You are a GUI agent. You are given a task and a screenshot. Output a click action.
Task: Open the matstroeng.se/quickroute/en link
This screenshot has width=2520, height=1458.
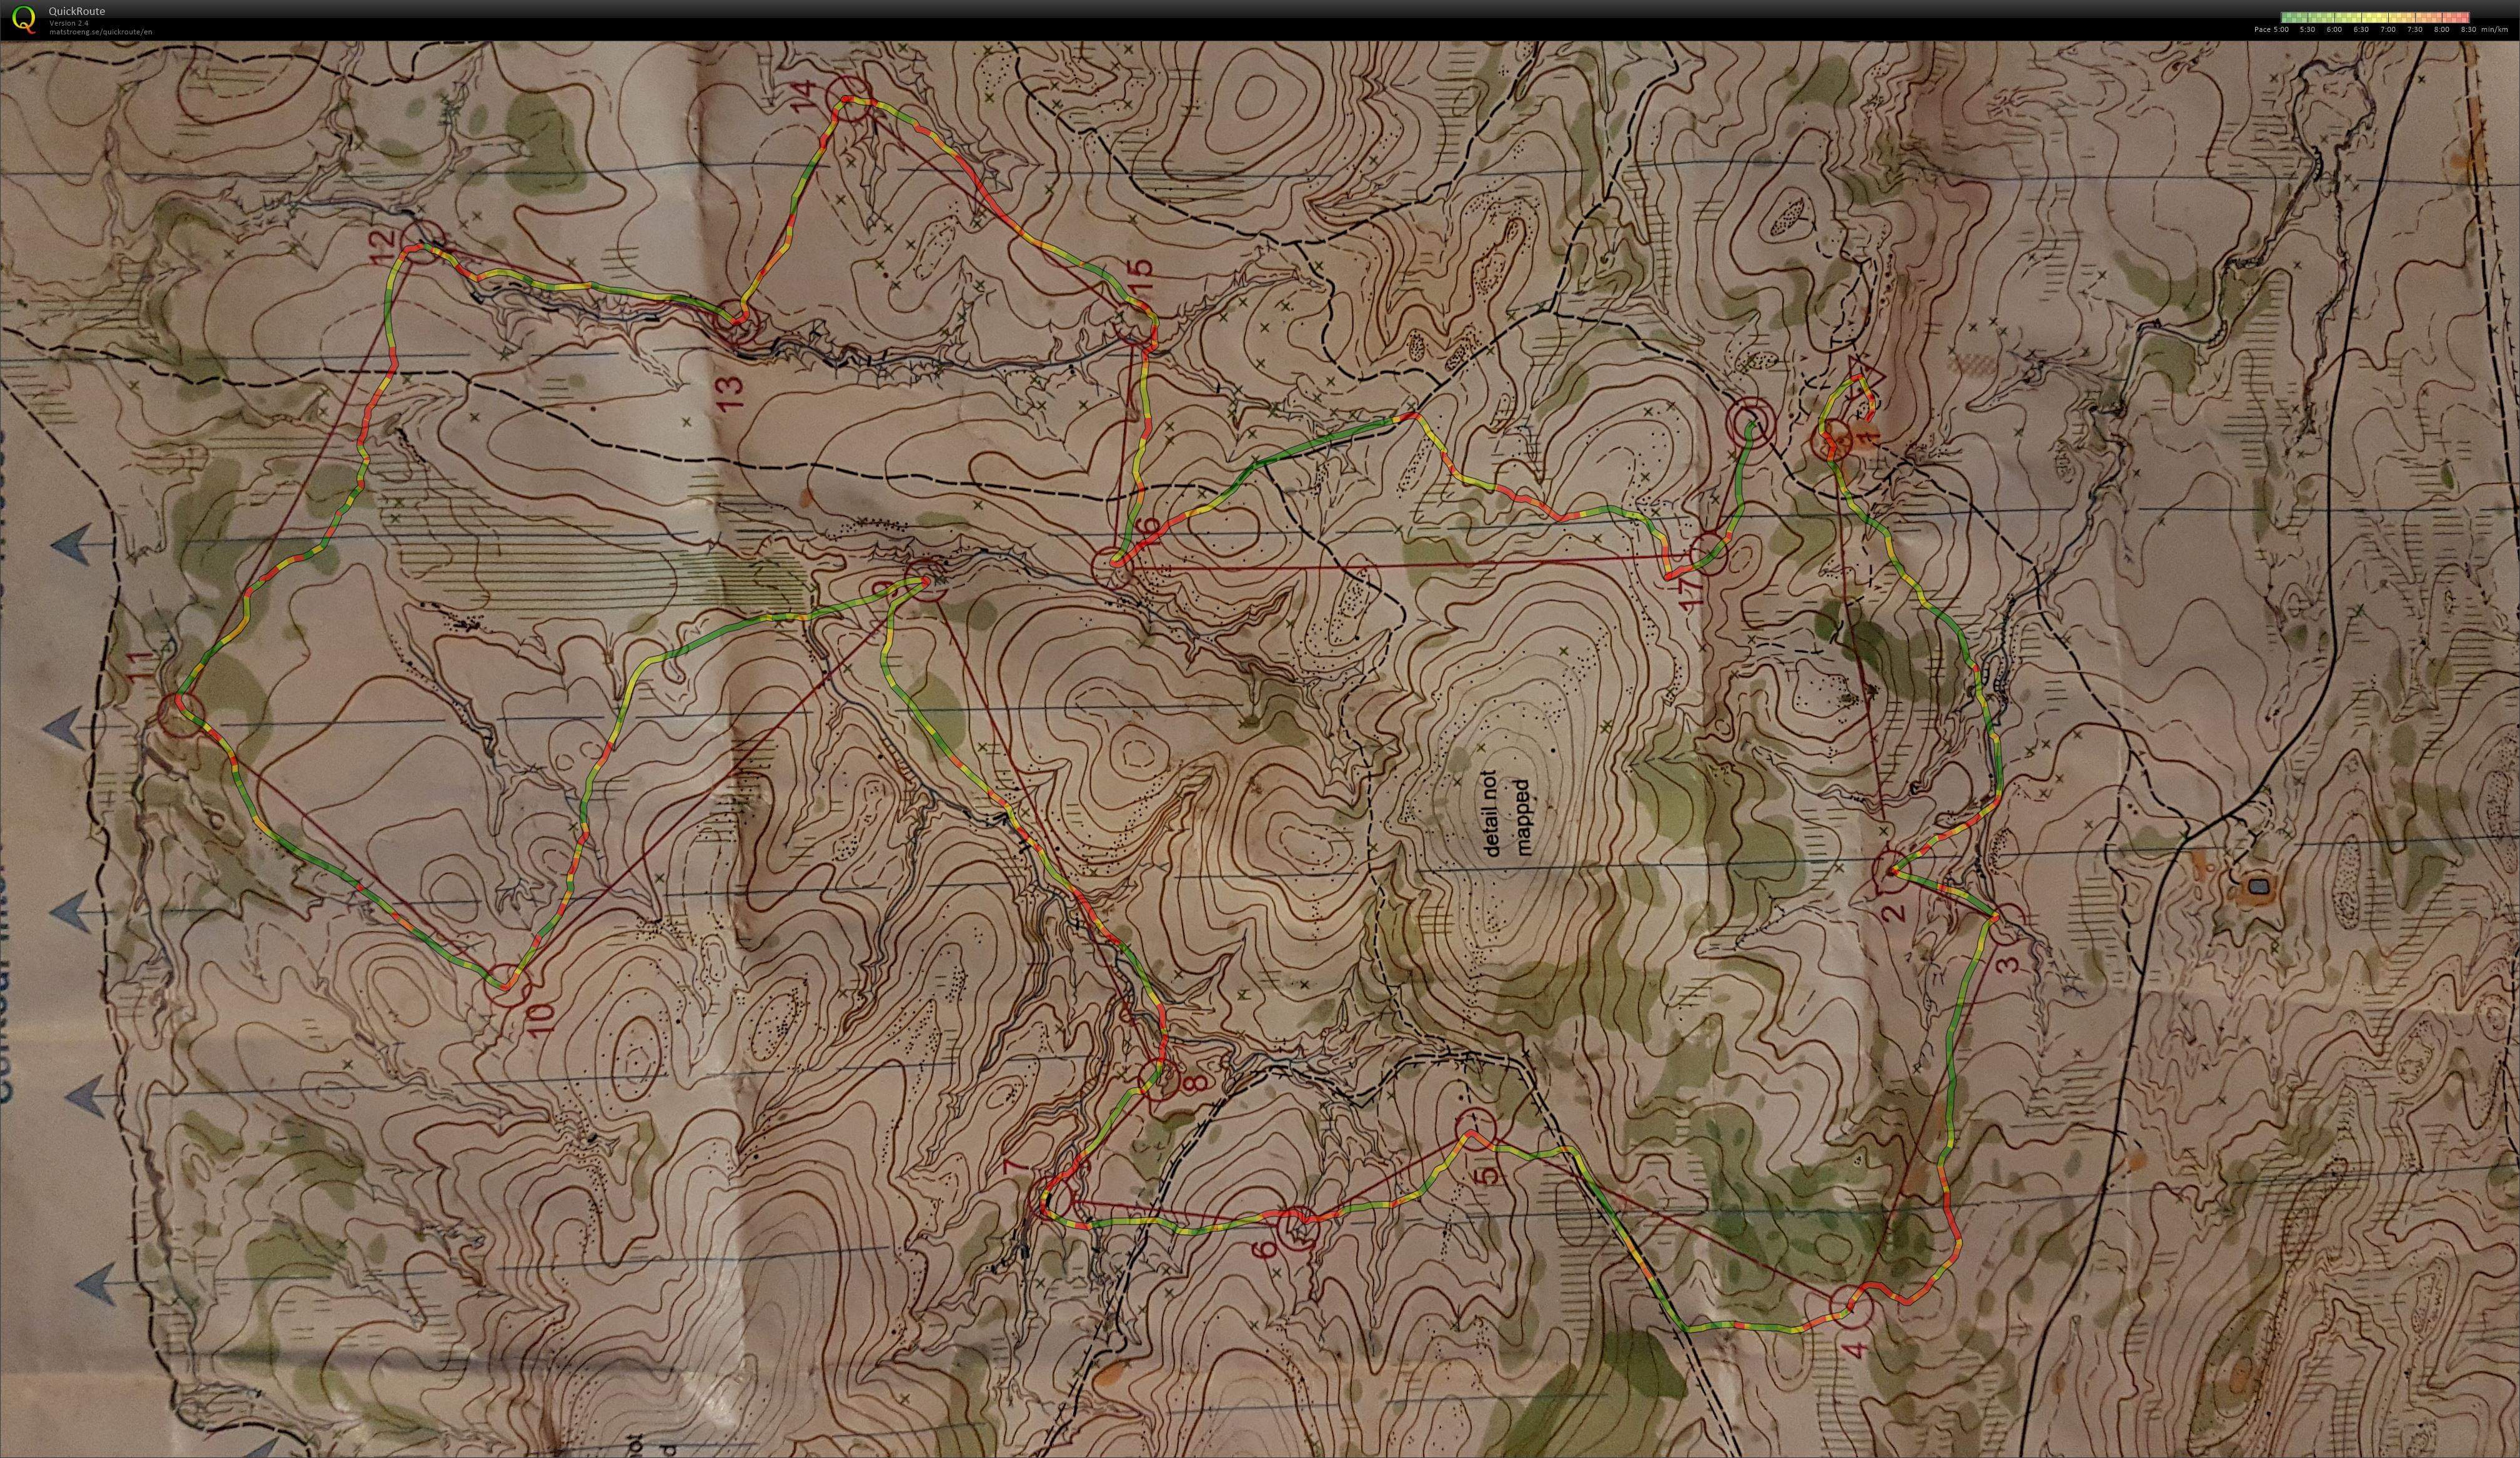pos(101,32)
